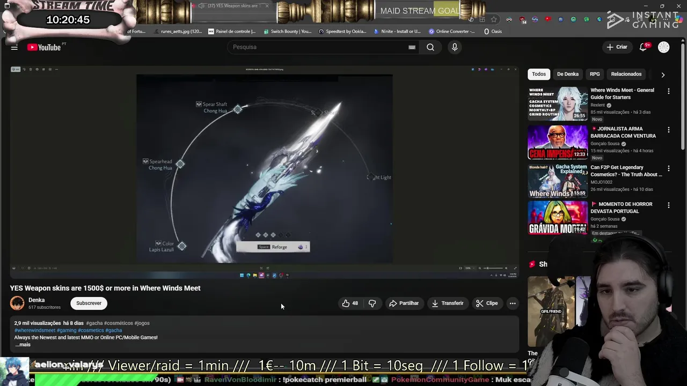The image size is (687, 386).
Task: Open the Speedtest by Ookla bookmark
Action: 342,31
